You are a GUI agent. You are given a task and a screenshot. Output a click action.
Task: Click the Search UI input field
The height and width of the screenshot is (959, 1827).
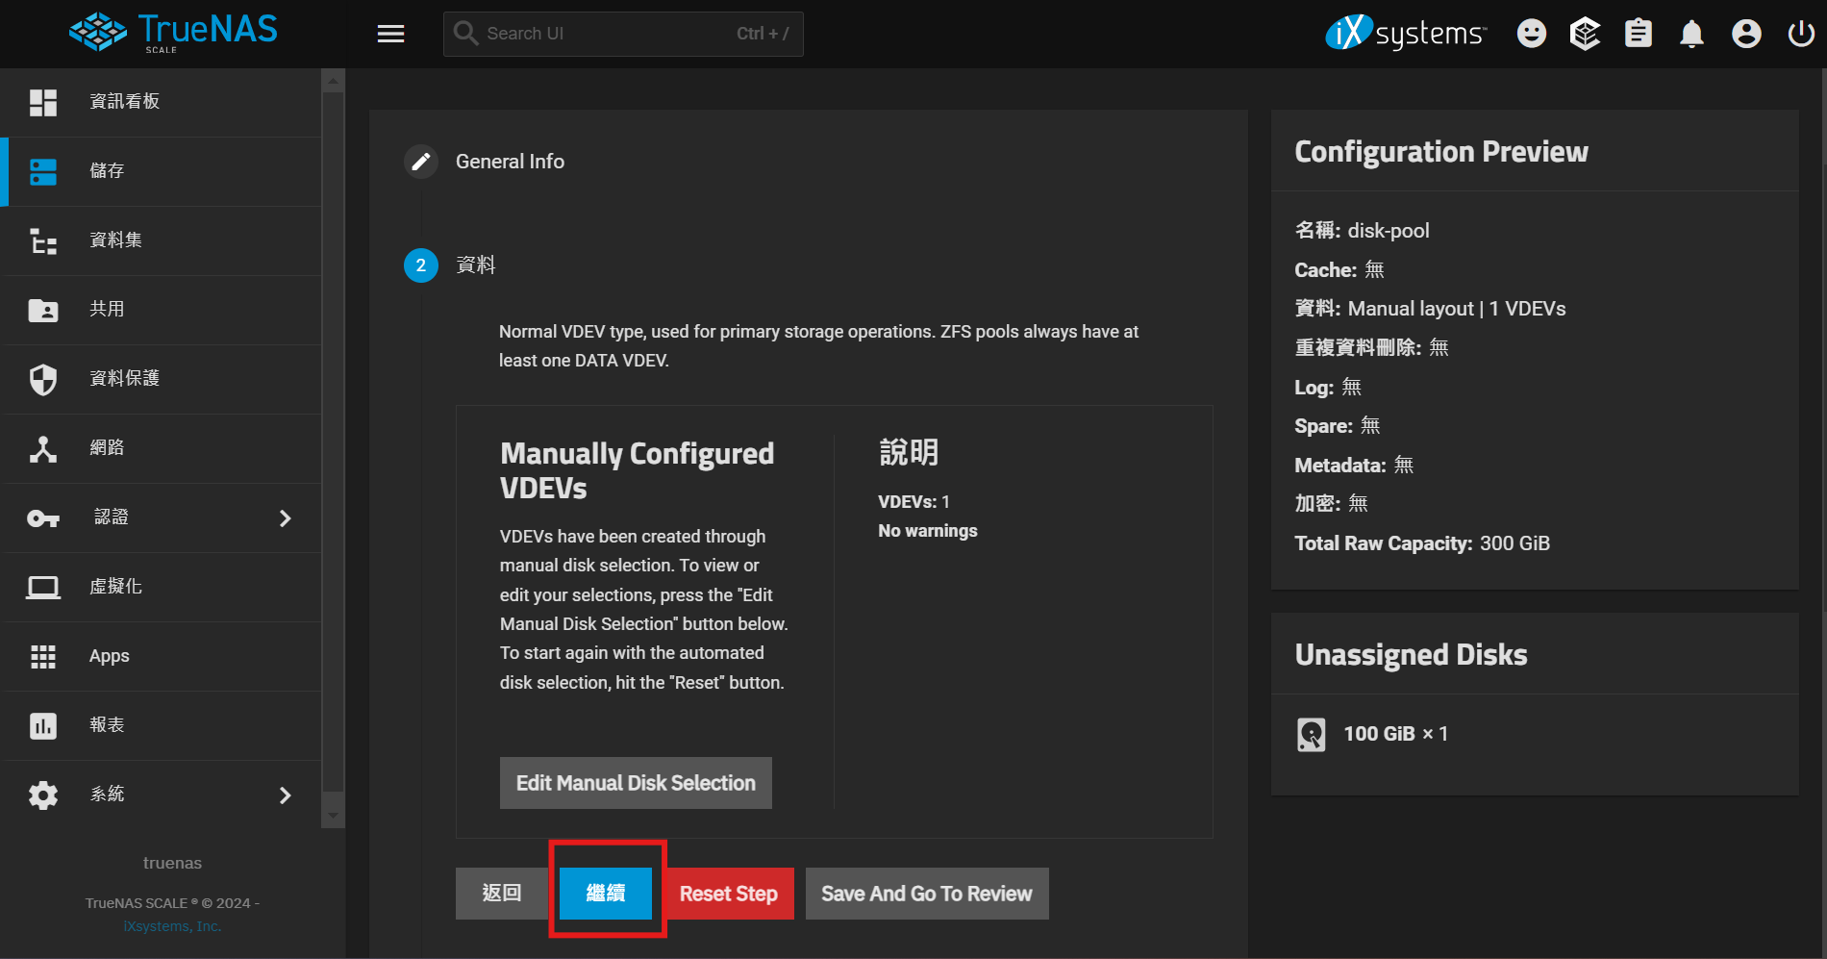pos(606,34)
